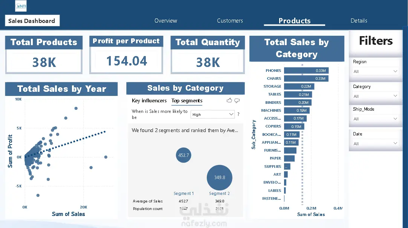Select the Top segments tab
The image size is (408, 228).
(x=187, y=100)
